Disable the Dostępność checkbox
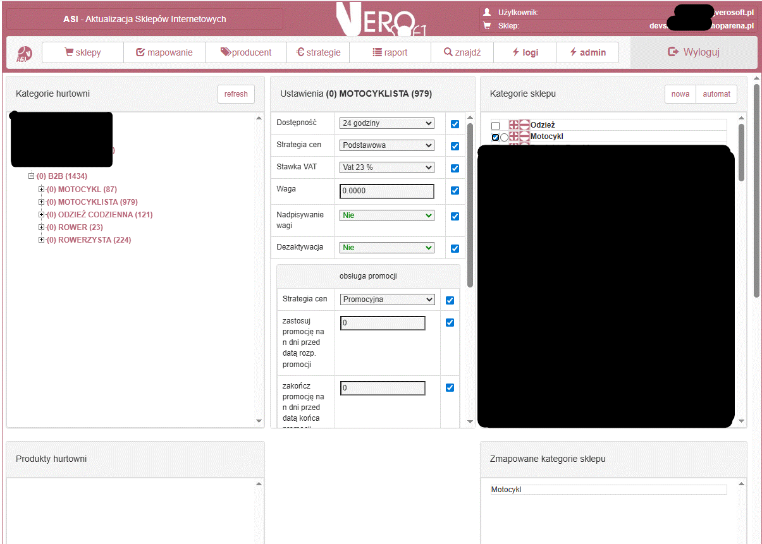The height and width of the screenshot is (544, 762). point(455,124)
